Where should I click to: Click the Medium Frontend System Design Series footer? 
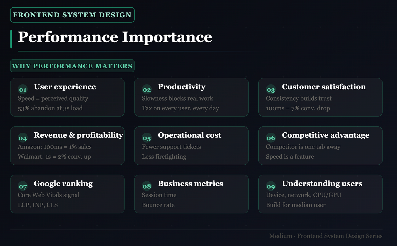(326, 236)
